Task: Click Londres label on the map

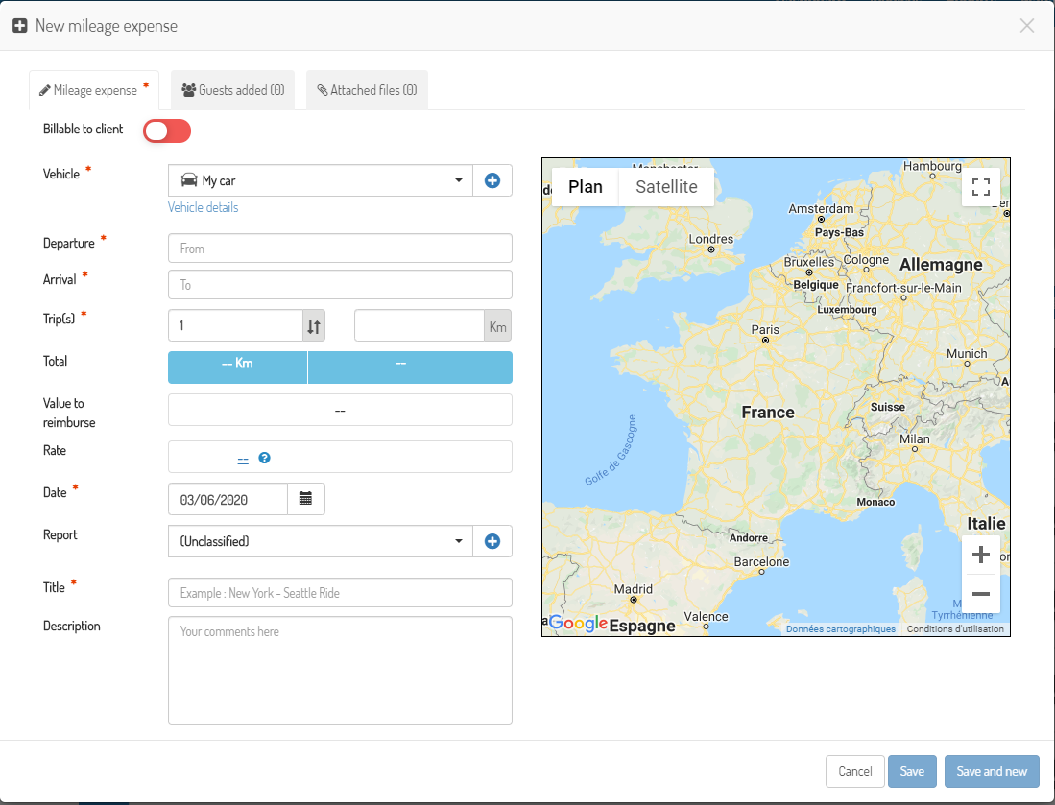Action: pos(711,239)
